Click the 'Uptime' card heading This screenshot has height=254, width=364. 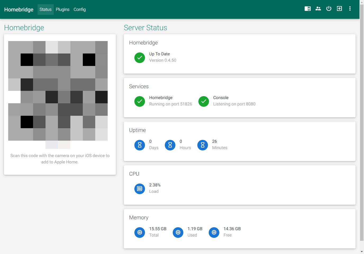[137, 130]
